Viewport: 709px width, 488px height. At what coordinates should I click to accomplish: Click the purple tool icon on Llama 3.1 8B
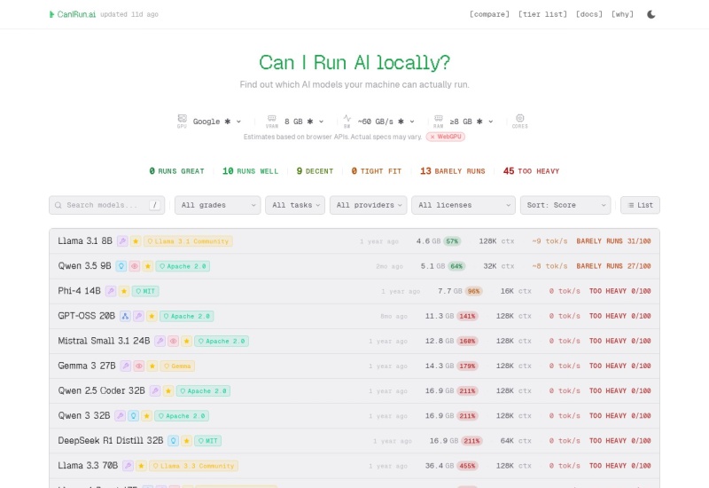[x=122, y=241]
